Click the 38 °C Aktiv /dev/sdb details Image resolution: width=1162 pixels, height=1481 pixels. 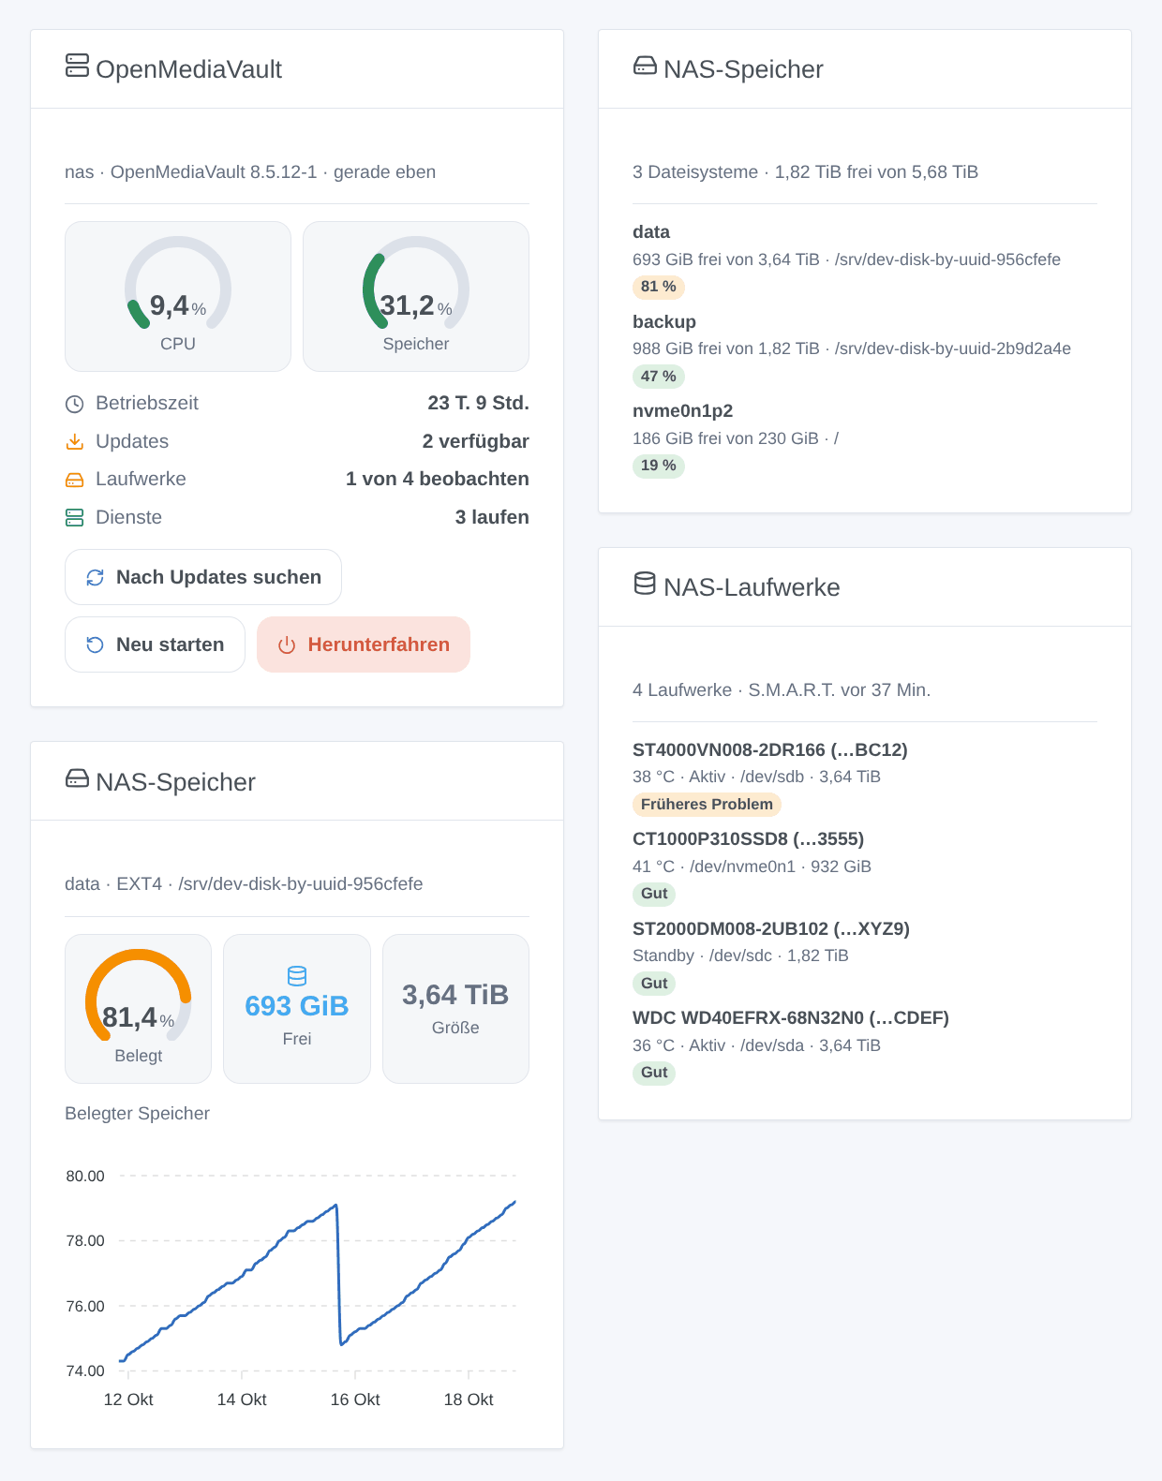pos(757,777)
